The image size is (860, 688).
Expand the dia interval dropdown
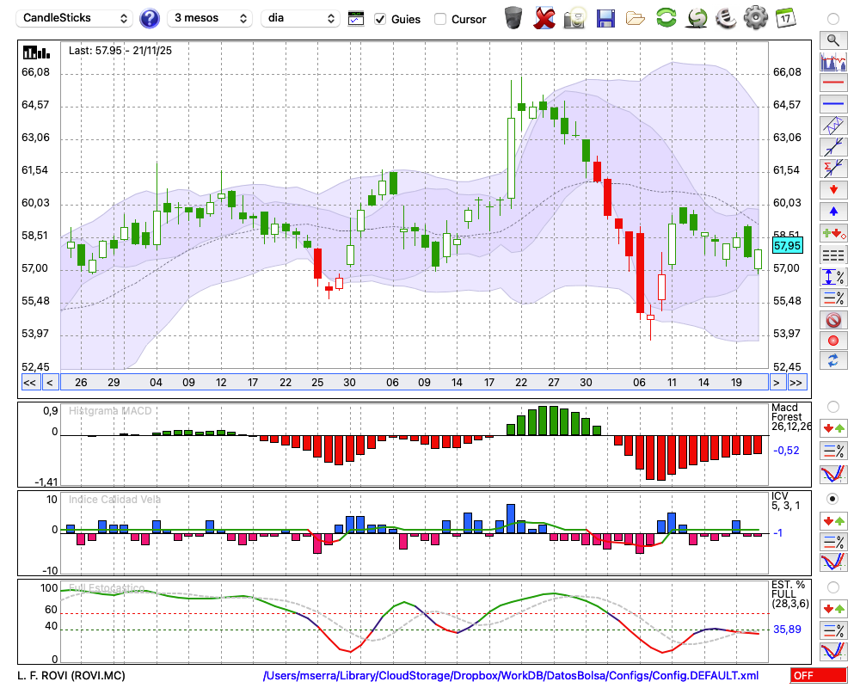(300, 18)
